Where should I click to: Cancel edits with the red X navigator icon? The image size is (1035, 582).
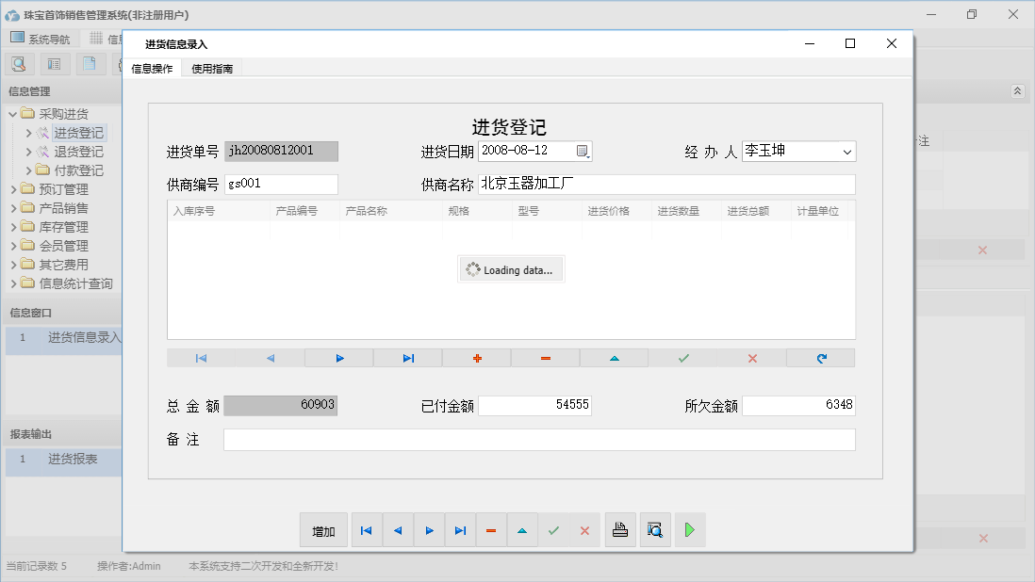point(751,358)
